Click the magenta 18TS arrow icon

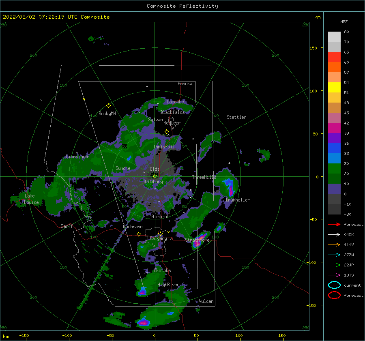[x=334, y=275]
